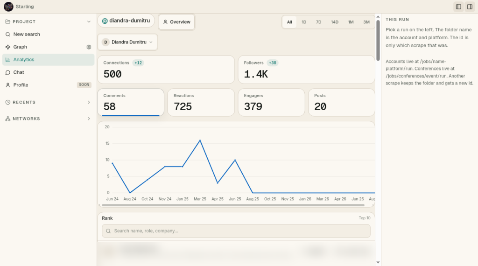Select the Reactions metric card

[201, 102]
